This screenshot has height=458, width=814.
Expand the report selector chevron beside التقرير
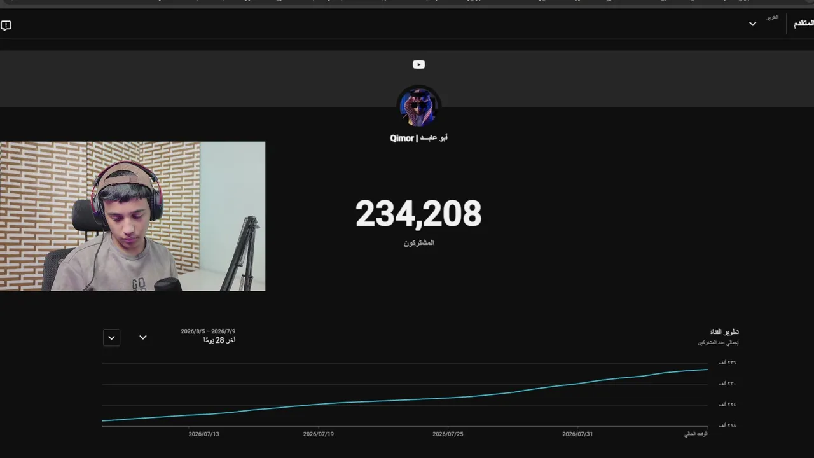point(752,24)
